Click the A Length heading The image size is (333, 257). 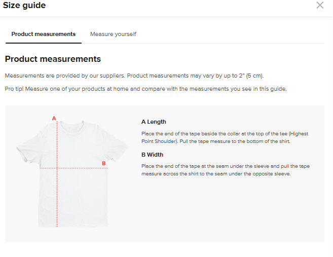(154, 122)
